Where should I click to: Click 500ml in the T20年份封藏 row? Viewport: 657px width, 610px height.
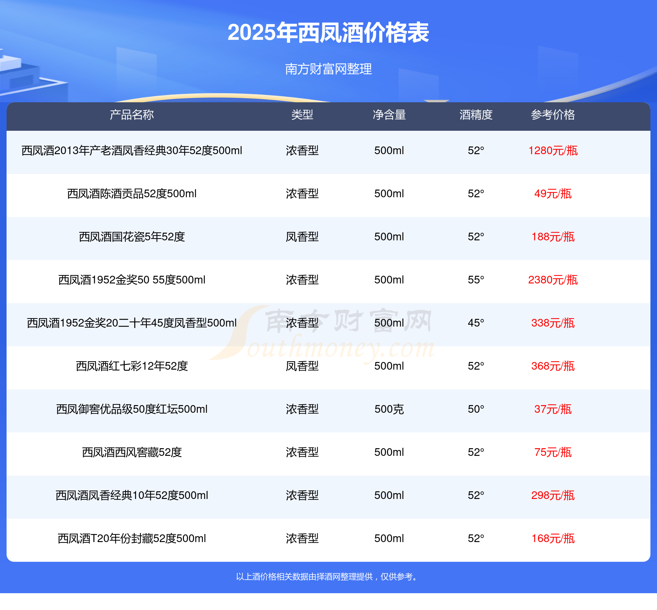click(389, 538)
